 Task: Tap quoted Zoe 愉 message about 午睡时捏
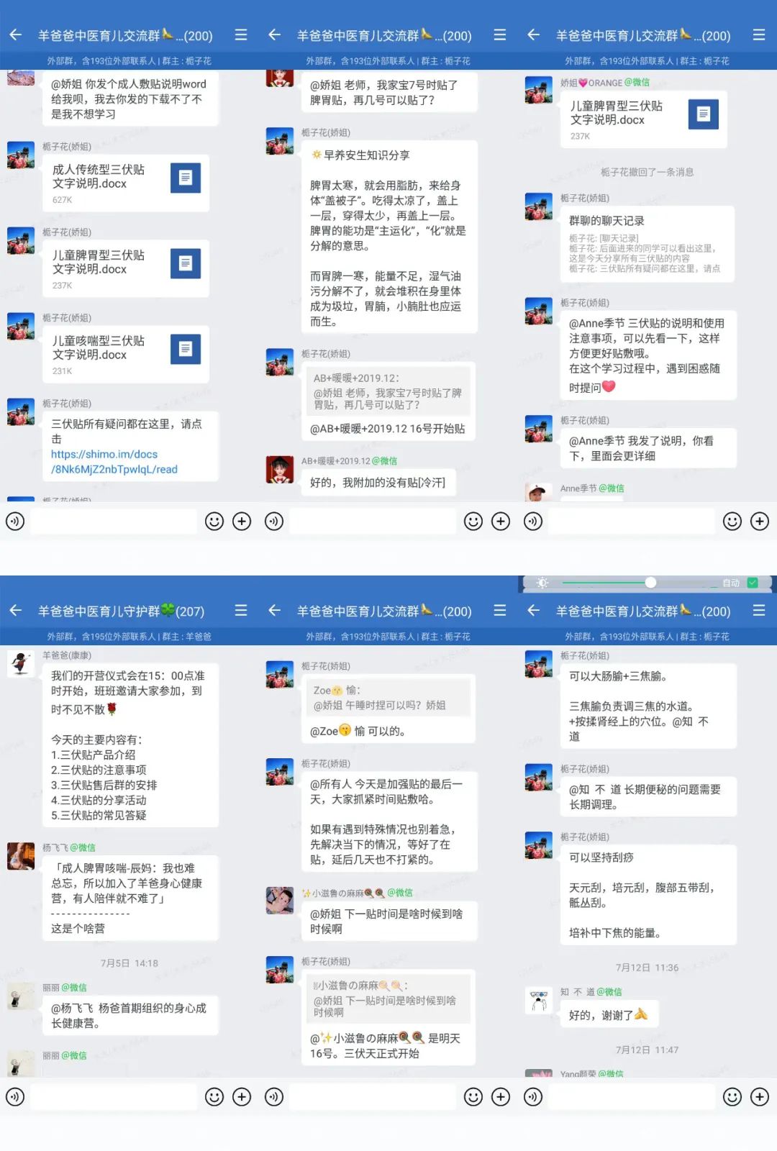coord(388,698)
